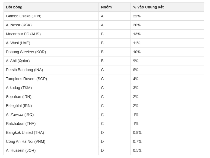Select the Al Nassr (KSA) cell
Viewport: 210px width, 158px height.
(x=18, y=25)
